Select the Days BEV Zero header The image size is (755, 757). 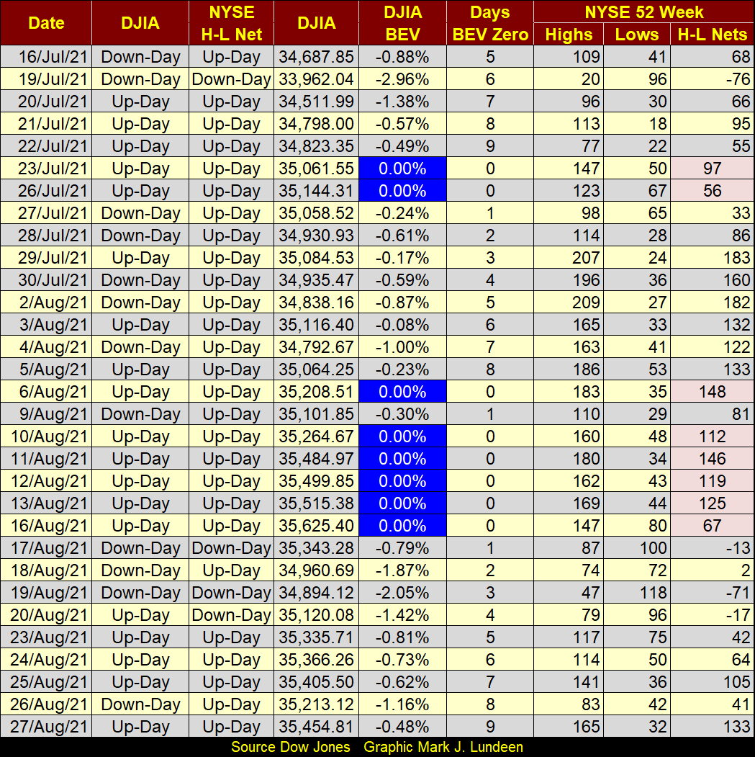tap(490, 23)
